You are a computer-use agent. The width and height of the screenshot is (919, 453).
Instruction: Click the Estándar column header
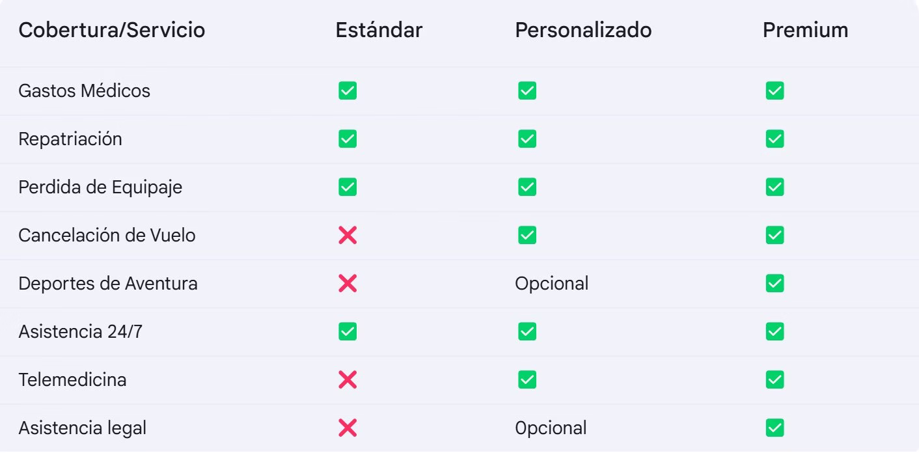click(379, 30)
